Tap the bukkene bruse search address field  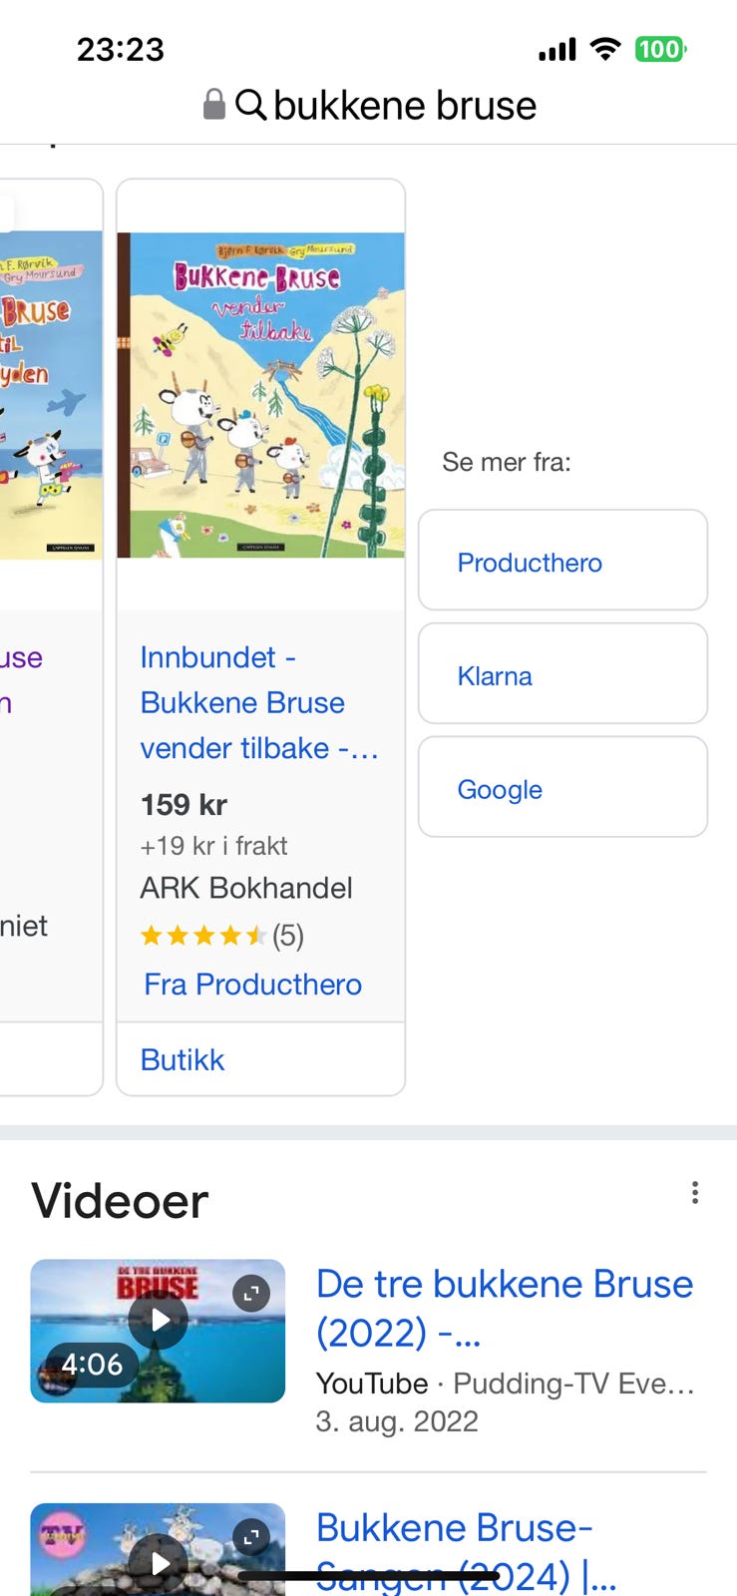tap(404, 106)
